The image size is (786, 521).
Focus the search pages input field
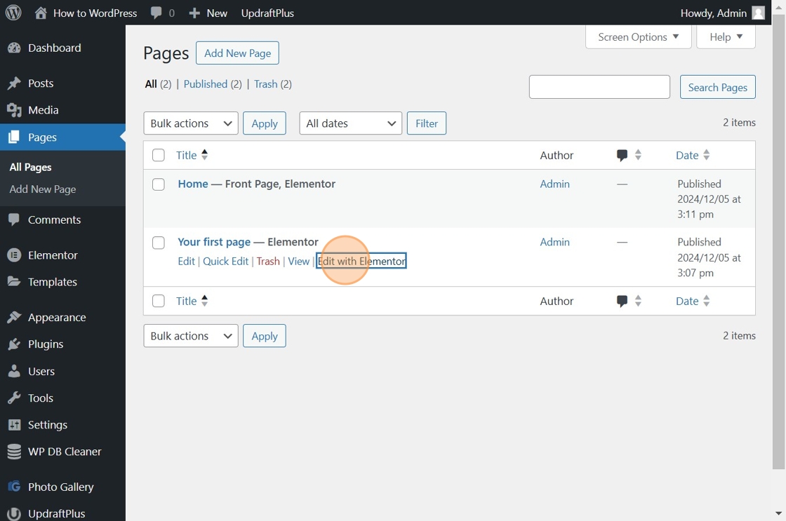(x=599, y=87)
